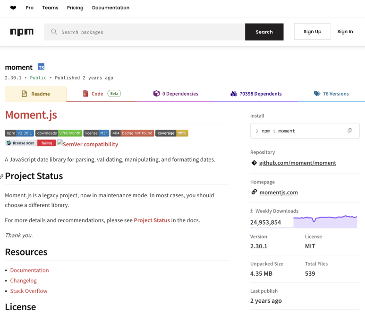Open the 0 Dependencies tab

point(176,94)
